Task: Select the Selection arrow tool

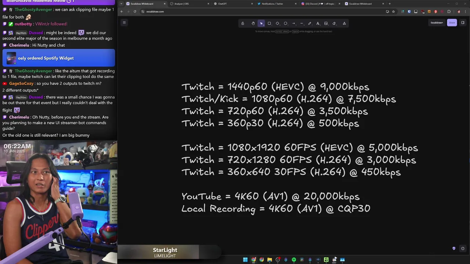Action: point(261,23)
